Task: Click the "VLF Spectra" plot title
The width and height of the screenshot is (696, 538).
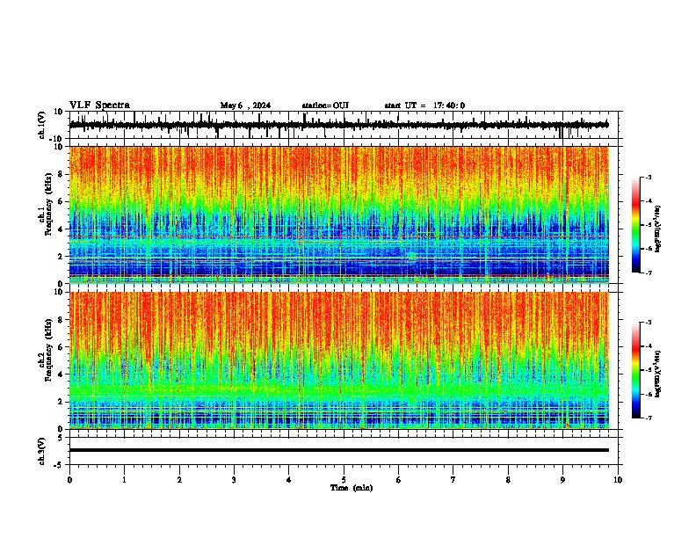Action: click(x=99, y=105)
